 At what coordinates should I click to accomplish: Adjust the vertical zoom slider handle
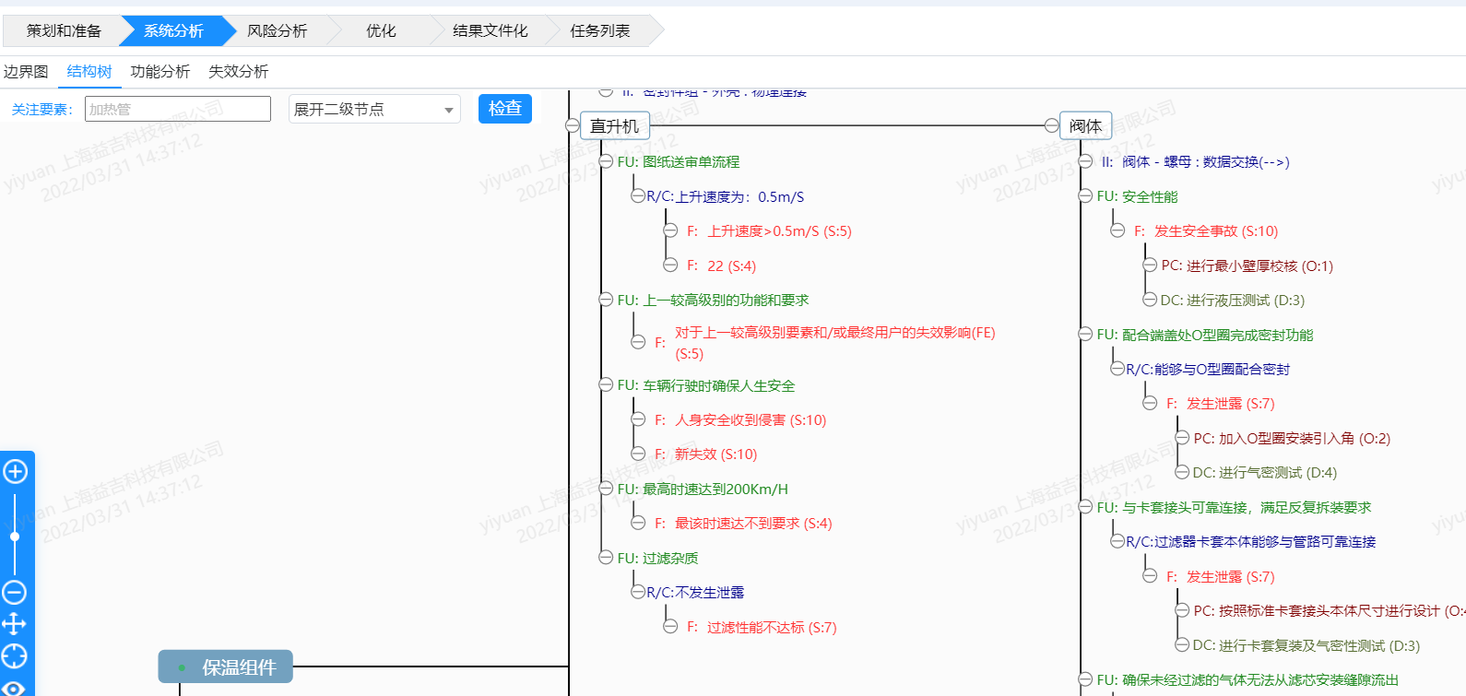pyautogui.click(x=15, y=537)
